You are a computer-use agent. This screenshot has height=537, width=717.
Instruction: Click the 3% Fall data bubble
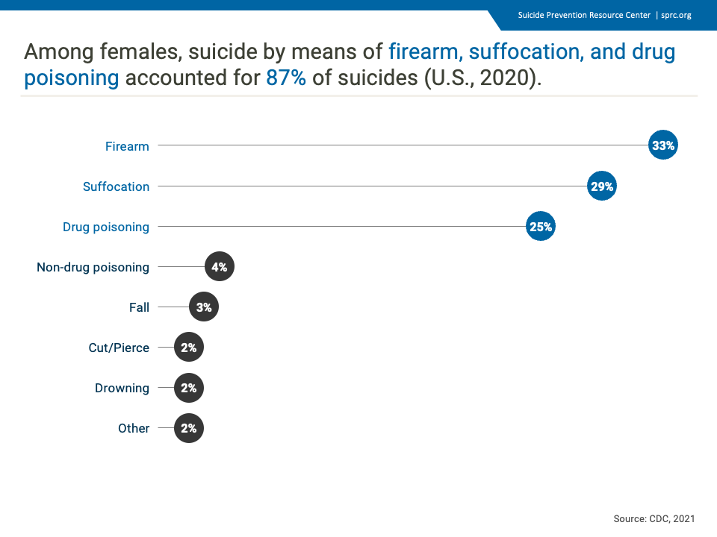[204, 307]
